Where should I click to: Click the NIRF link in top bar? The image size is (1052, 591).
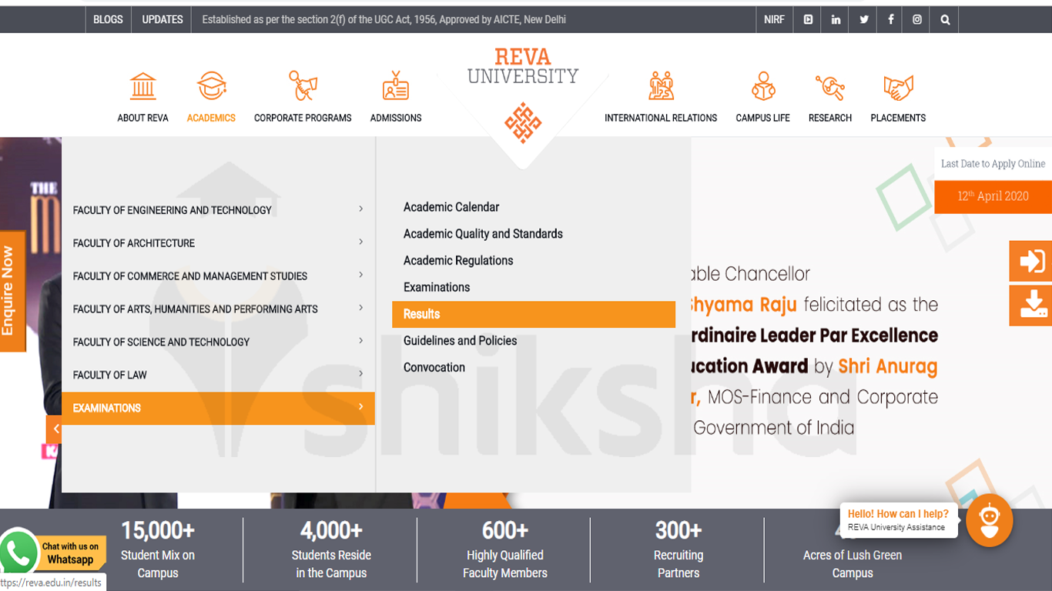click(x=774, y=19)
